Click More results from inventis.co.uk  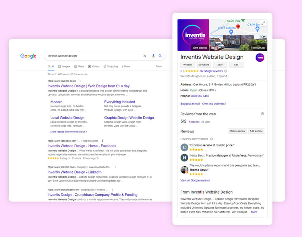[x=69, y=132]
